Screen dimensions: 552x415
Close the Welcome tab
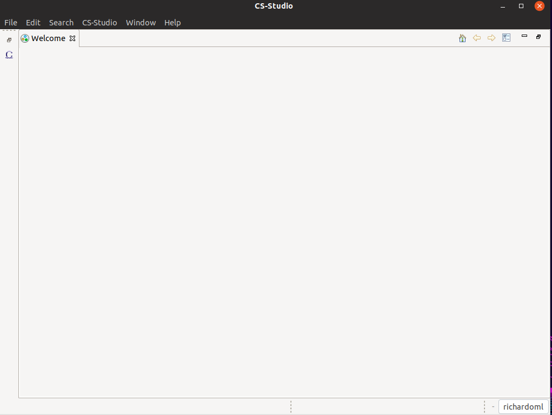click(x=72, y=38)
